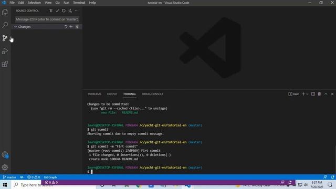The width and height of the screenshot is (336, 189).
Task: Commit with the checkmark icon
Action: pos(57,10)
